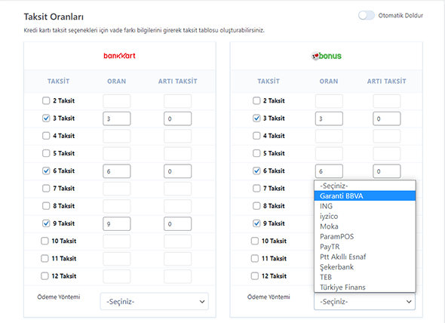445x323 pixels.
Task: Open bankkart Ödeme Yöntemi dropdown
Action: (x=155, y=301)
